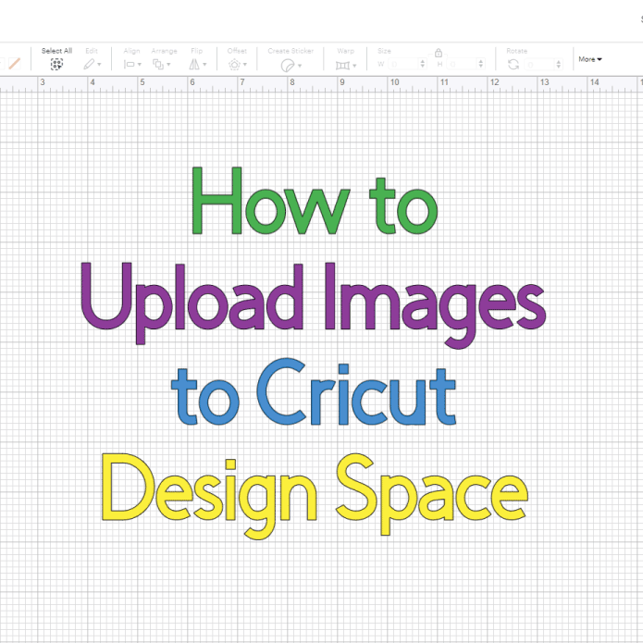Select the blue 'to Cricut' text
Image resolution: width=643 pixels, height=643 pixels.
[314, 391]
